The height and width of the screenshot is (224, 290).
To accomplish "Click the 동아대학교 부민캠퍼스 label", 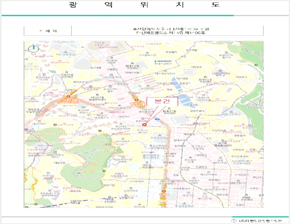I will (151, 156).
